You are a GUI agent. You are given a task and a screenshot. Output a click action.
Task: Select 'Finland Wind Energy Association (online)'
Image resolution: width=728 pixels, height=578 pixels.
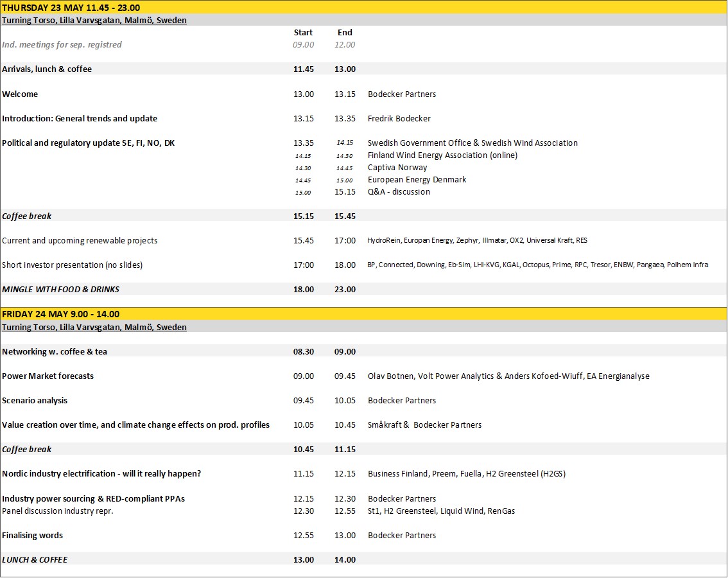pyautogui.click(x=442, y=155)
